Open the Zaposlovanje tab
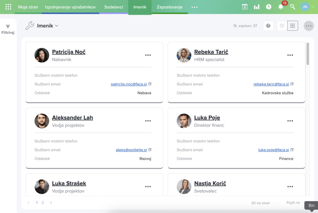The height and width of the screenshot is (213, 318). [x=170, y=7]
